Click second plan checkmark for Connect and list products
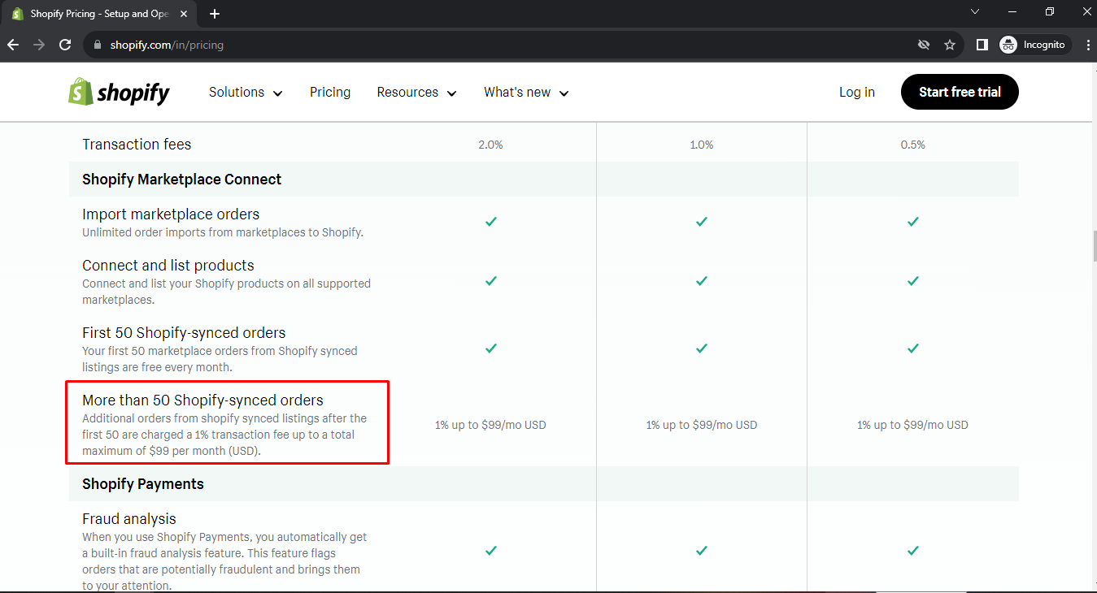1097x593 pixels. click(702, 280)
